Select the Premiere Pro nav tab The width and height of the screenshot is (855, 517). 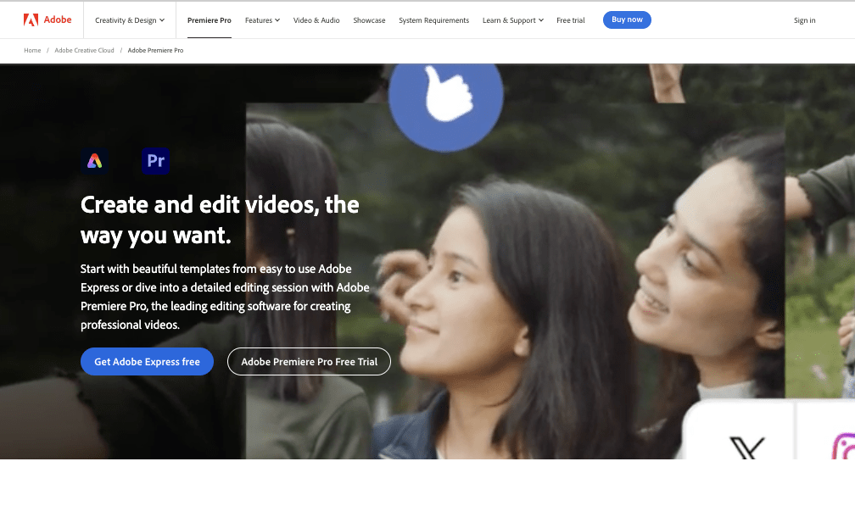210,20
